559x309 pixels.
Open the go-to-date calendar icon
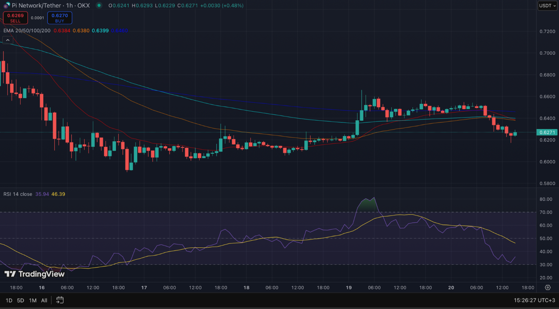(60, 300)
